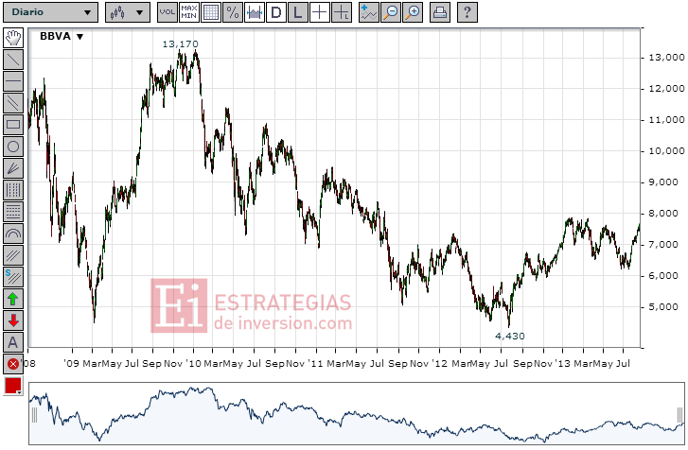Zoom in with the plus magnifier
This screenshot has height=450, width=688.
pos(413,12)
